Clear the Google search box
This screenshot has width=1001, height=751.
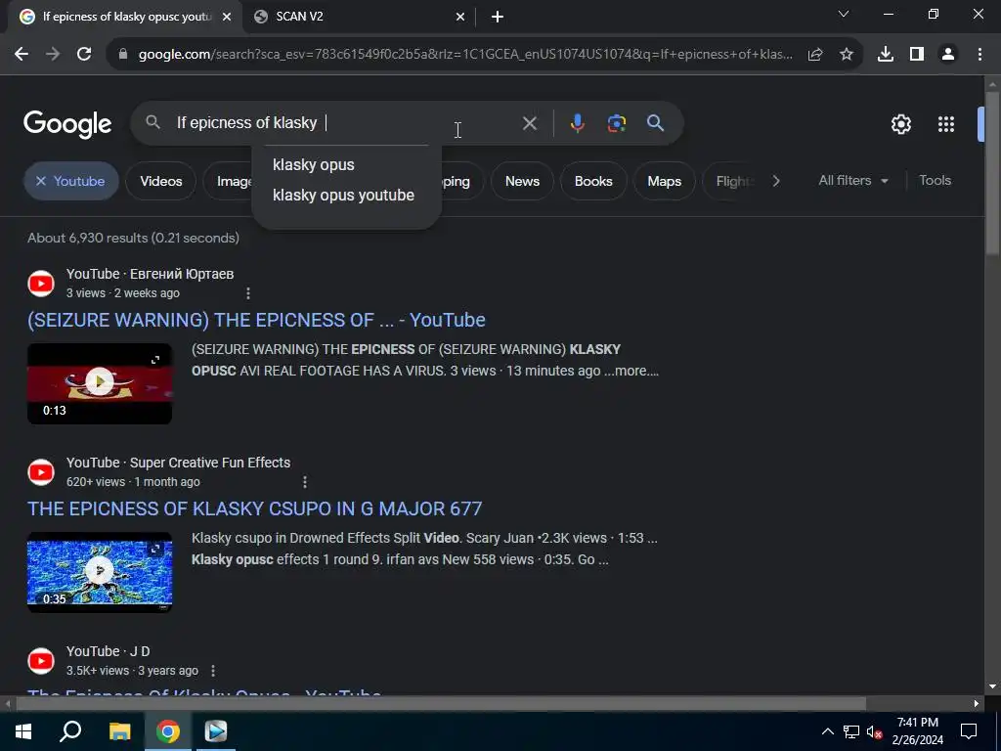pyautogui.click(x=529, y=123)
